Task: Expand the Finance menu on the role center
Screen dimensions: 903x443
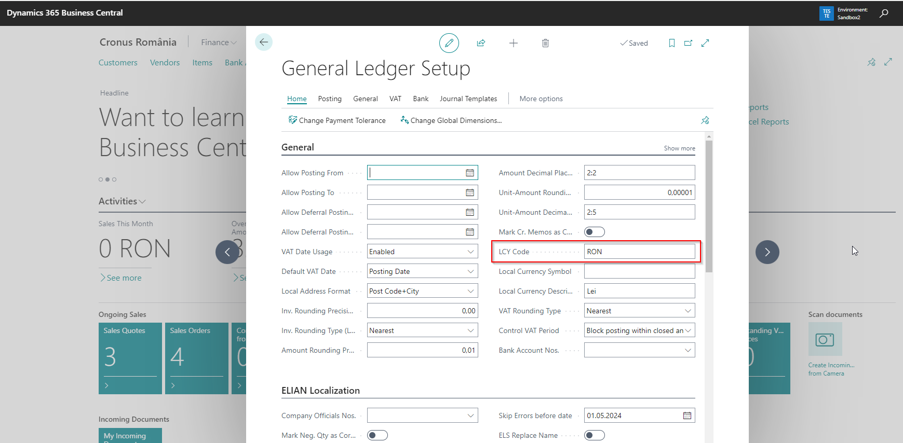Action: [x=219, y=43]
